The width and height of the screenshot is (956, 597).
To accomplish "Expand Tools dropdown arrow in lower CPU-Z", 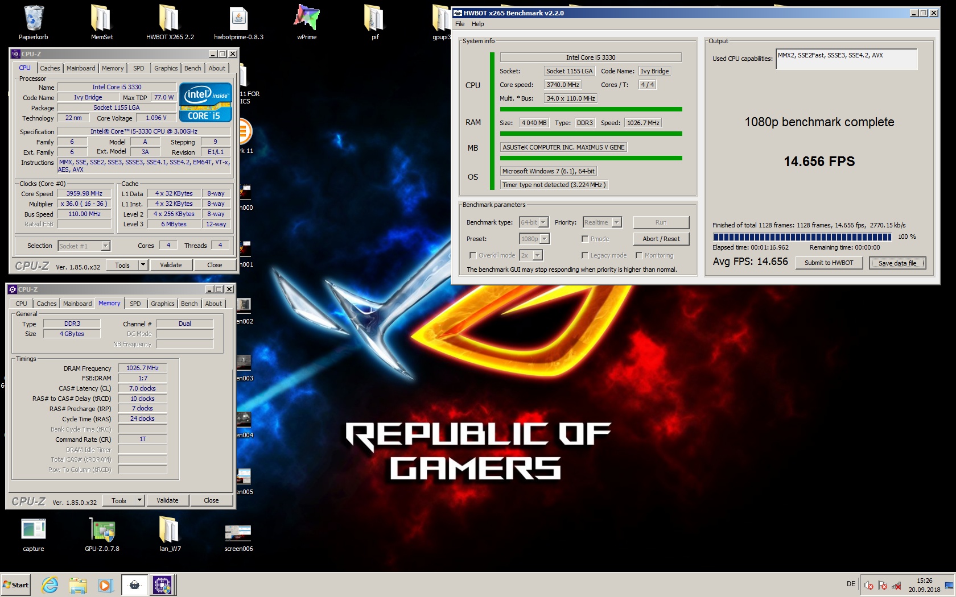I will click(x=139, y=500).
